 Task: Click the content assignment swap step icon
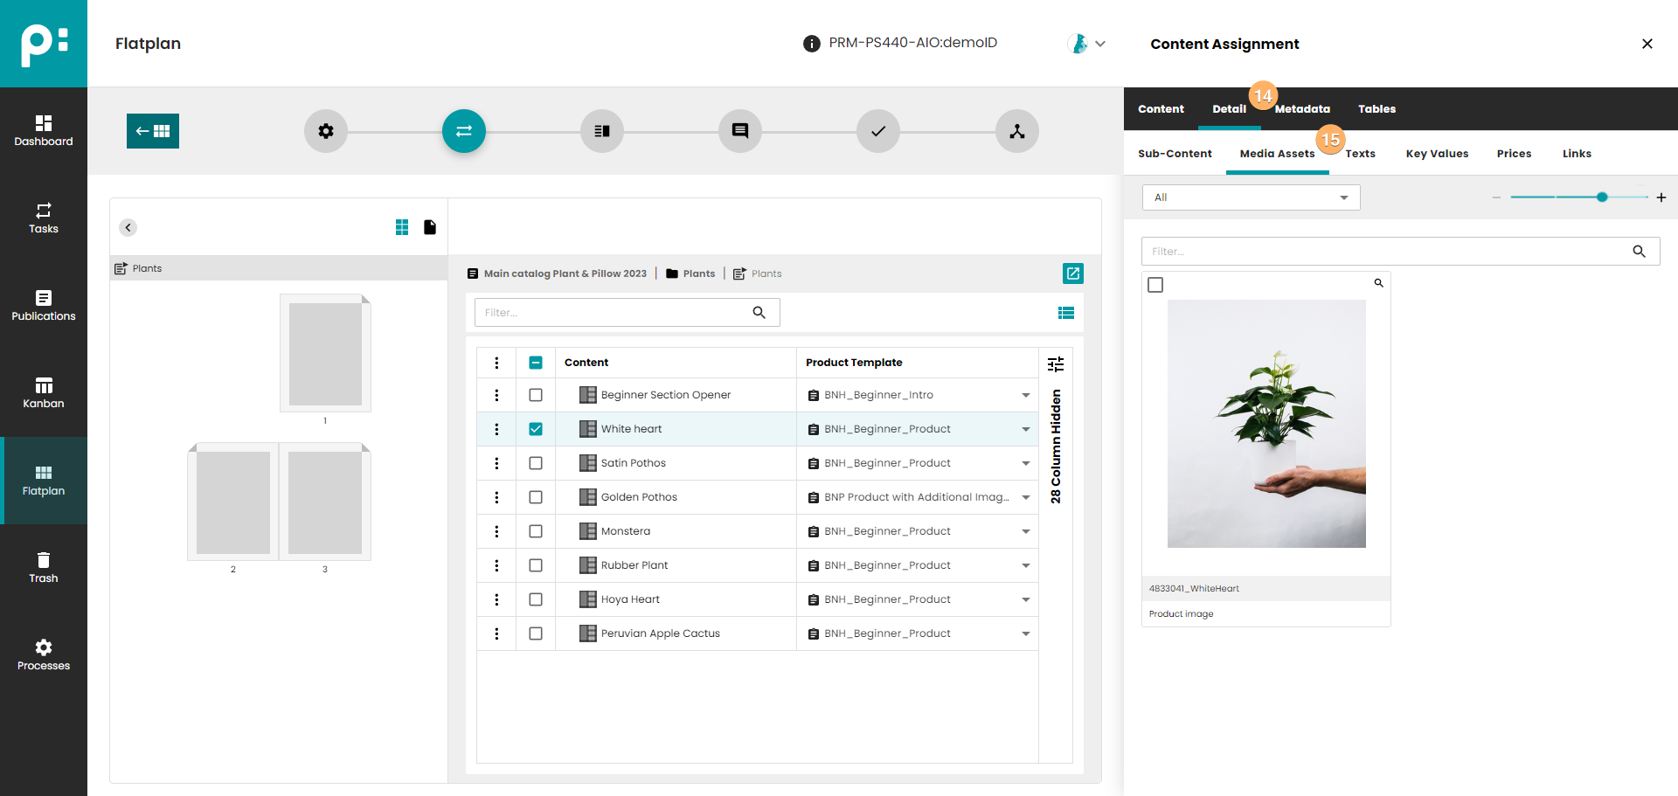point(463,131)
